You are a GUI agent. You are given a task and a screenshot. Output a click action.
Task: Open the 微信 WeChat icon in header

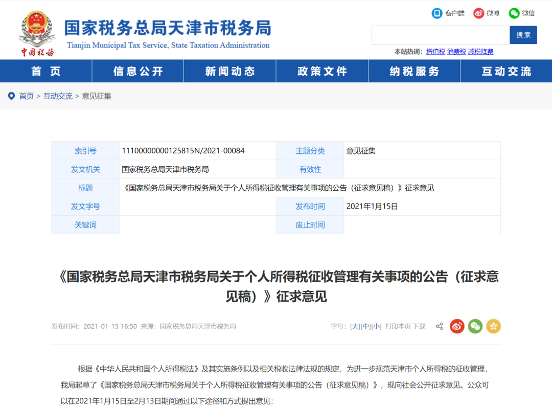pyautogui.click(x=514, y=13)
